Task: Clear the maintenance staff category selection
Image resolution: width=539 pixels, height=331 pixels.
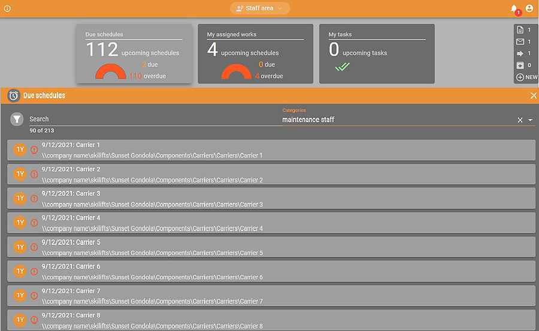Action: (x=520, y=120)
